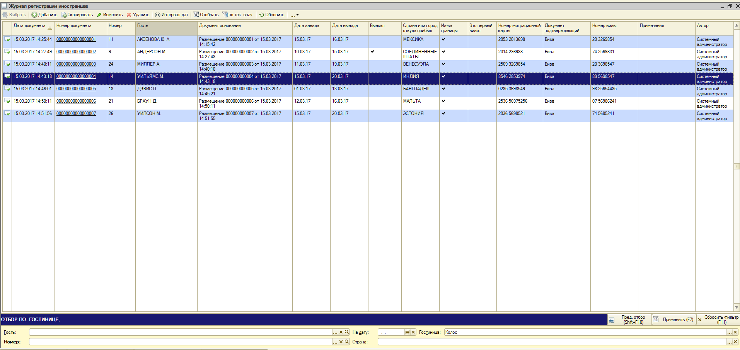The width and height of the screenshot is (740, 350).
Task: Click document icon of row 15.03.2017 14:25:44
Action: tap(7, 39)
